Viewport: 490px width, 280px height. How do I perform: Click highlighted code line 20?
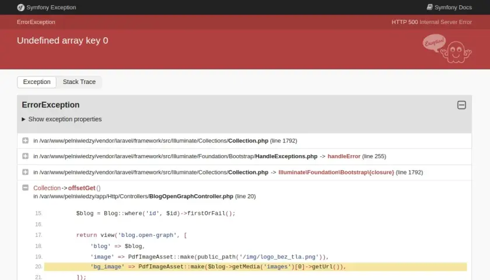256,267
